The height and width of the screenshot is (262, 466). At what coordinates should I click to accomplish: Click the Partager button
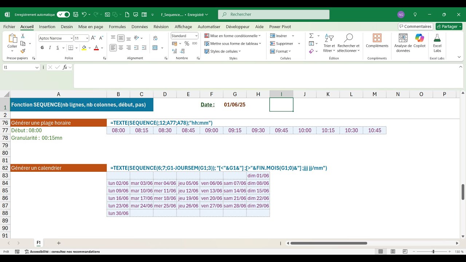click(x=449, y=27)
